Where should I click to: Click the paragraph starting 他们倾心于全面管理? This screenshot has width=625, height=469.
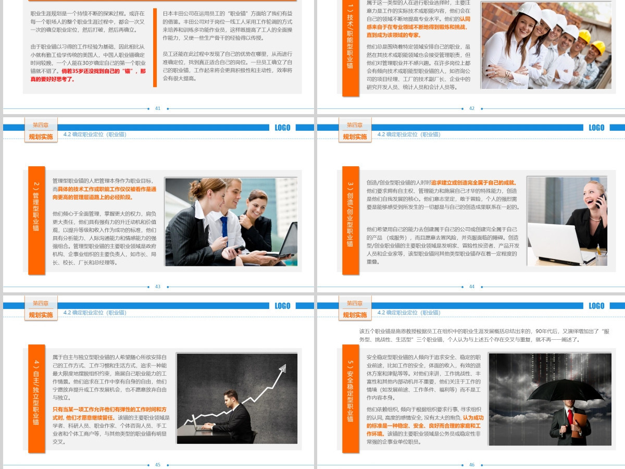click(x=105, y=238)
